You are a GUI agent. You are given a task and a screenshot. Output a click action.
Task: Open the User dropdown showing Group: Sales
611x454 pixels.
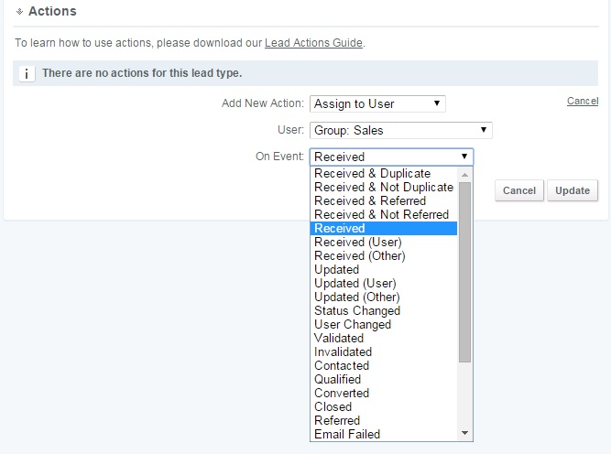coord(401,130)
